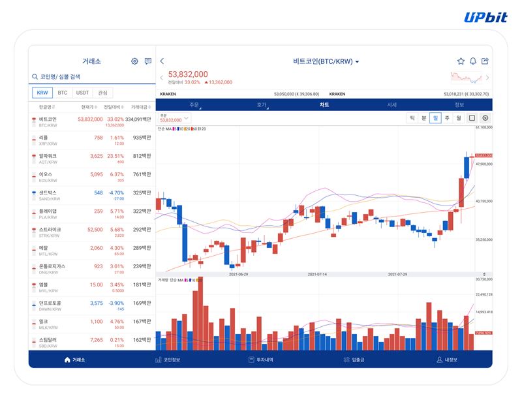Open 엠블 MVL/KRW row
The width and height of the screenshot is (522, 400).
point(92,287)
